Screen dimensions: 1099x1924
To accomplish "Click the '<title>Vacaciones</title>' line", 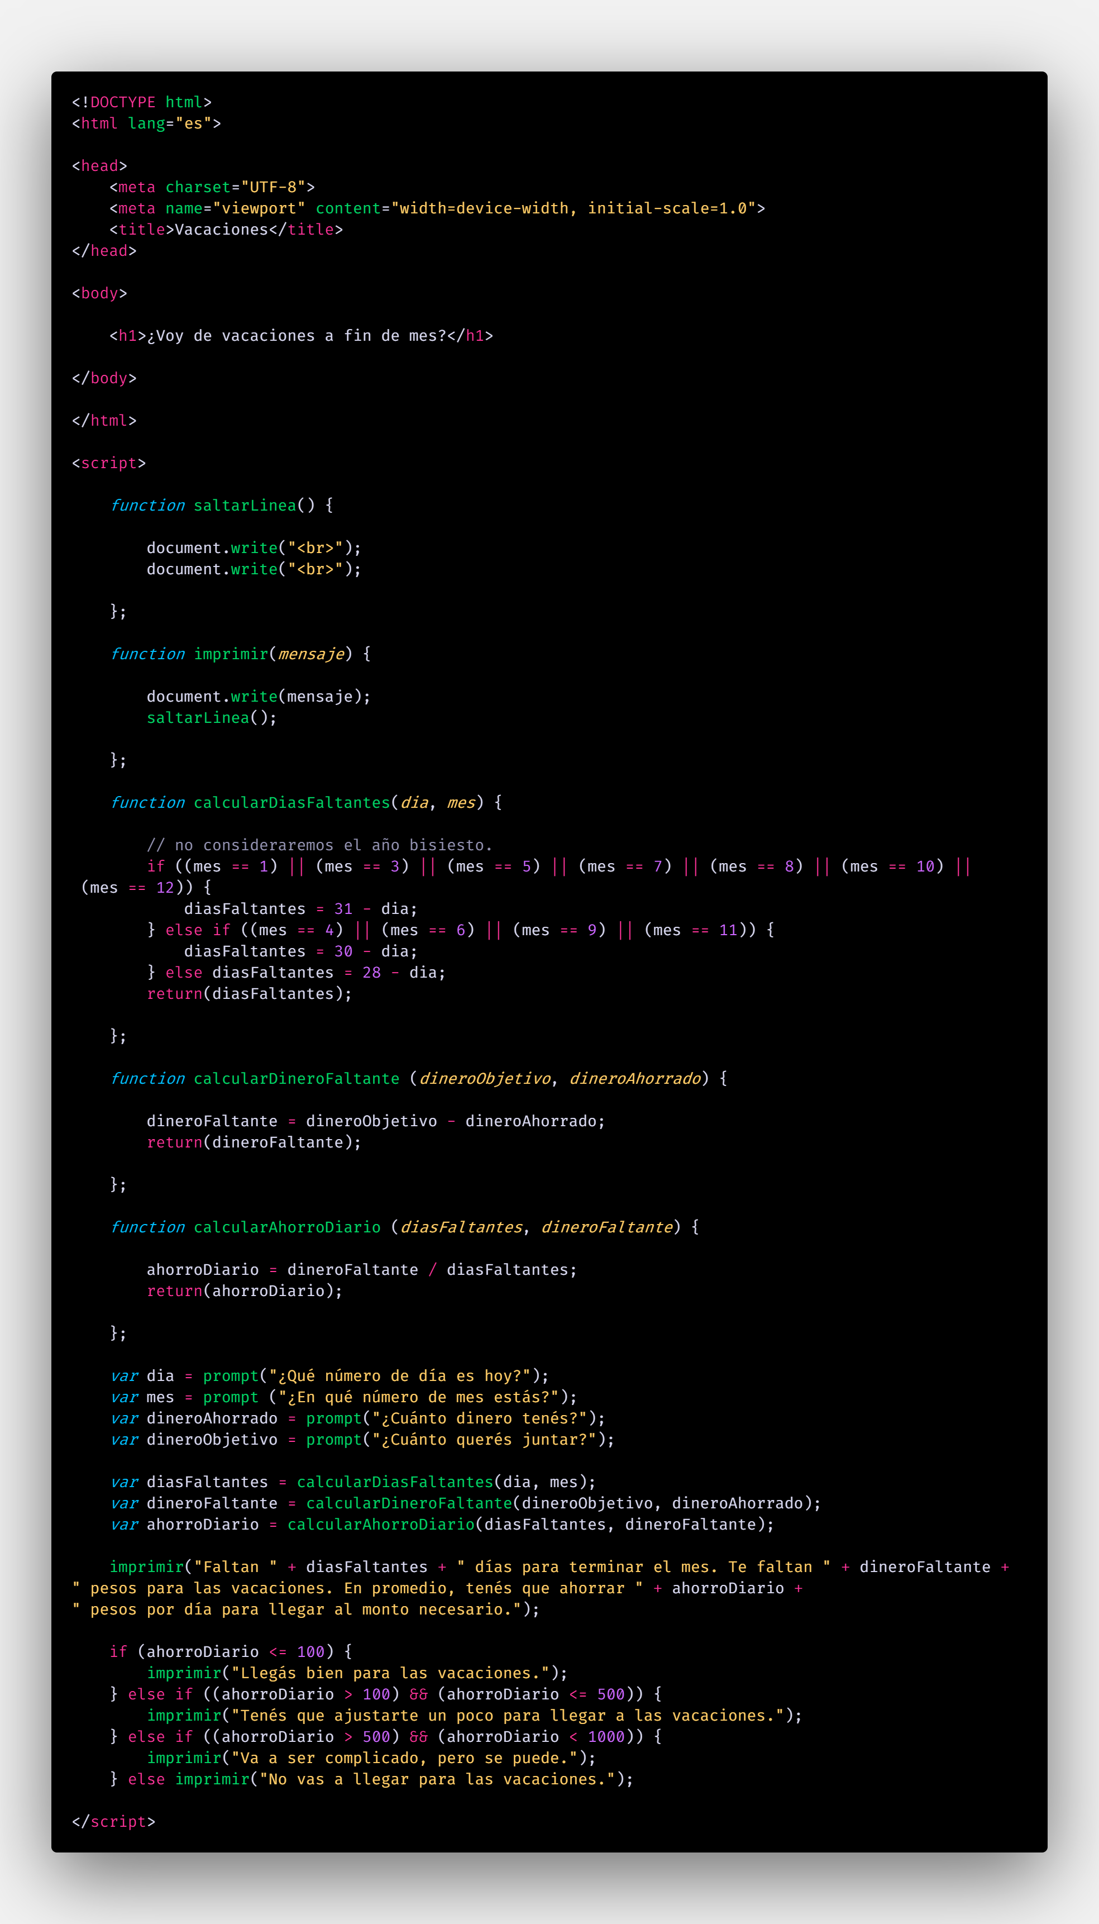I will 226,229.
